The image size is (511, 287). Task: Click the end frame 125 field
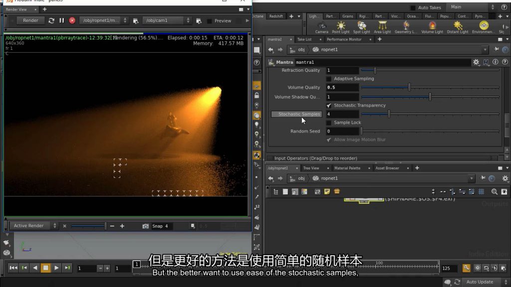[x=450, y=268]
